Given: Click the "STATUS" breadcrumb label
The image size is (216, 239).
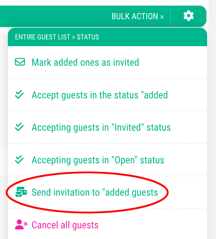Looking at the screenshot, I should (88, 37).
